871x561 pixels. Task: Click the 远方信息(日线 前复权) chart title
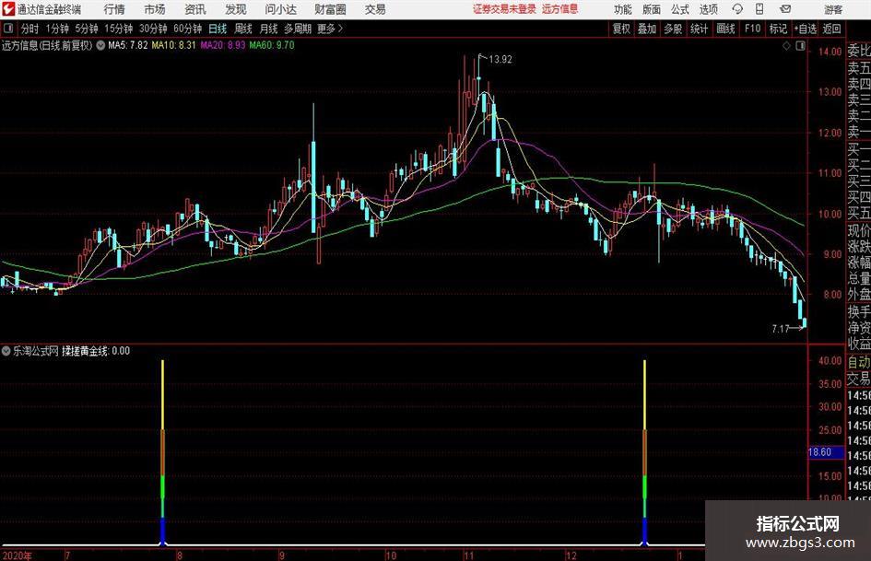[x=47, y=45]
